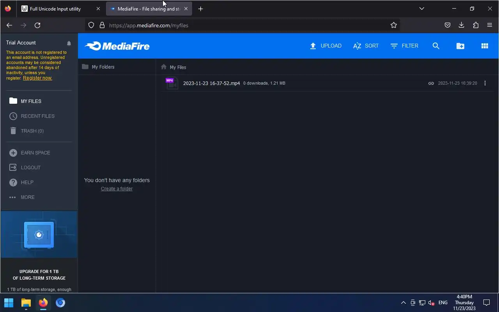Click the MP4 file thumbnail icon
Screen dimensions: 499x312
tap(172, 83)
